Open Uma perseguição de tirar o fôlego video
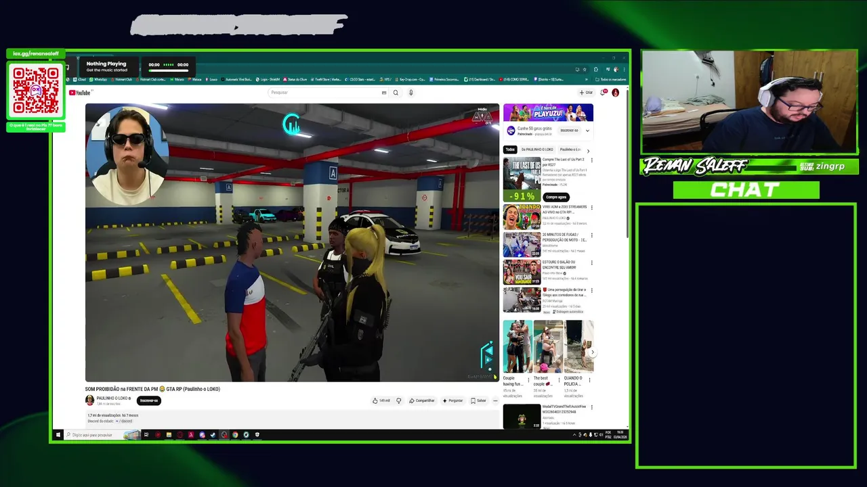 click(x=522, y=300)
